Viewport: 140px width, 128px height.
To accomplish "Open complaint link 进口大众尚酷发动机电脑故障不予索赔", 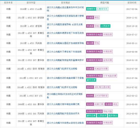I will pos(65,78).
